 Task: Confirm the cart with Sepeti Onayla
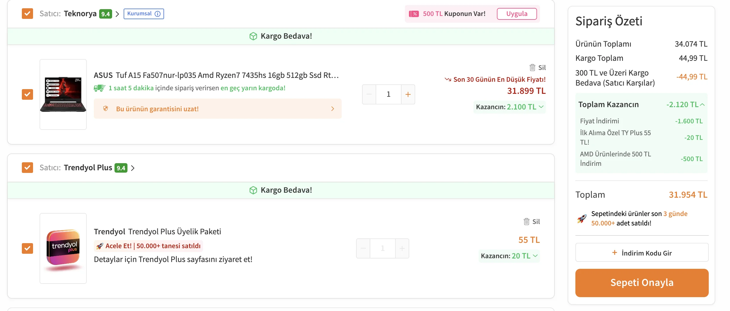pos(642,283)
